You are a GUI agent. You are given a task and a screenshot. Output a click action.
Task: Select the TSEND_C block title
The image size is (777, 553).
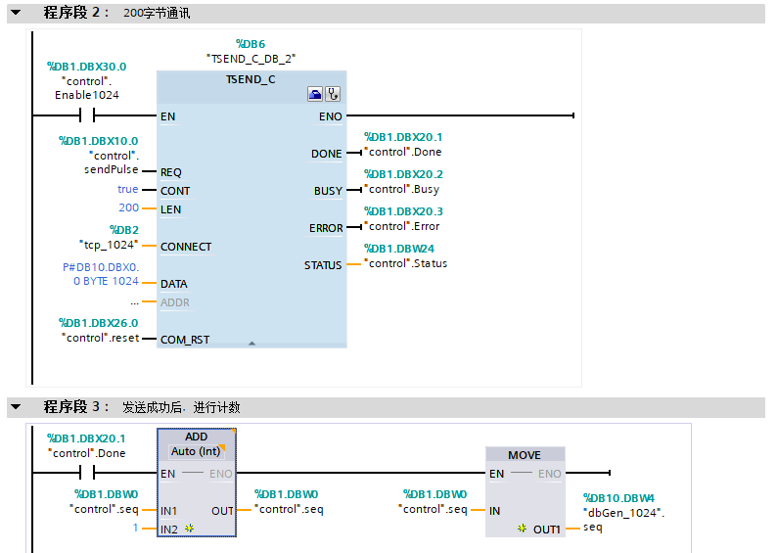coord(251,79)
